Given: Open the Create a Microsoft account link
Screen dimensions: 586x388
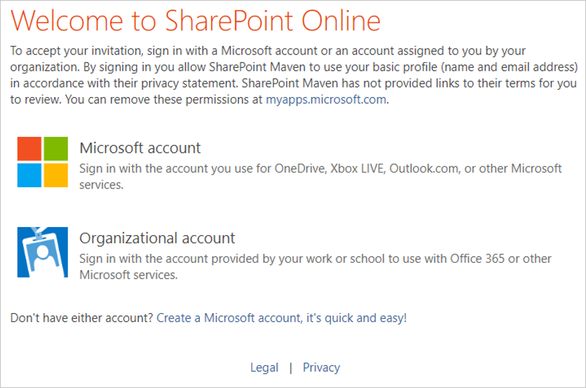Looking at the screenshot, I should click(282, 318).
